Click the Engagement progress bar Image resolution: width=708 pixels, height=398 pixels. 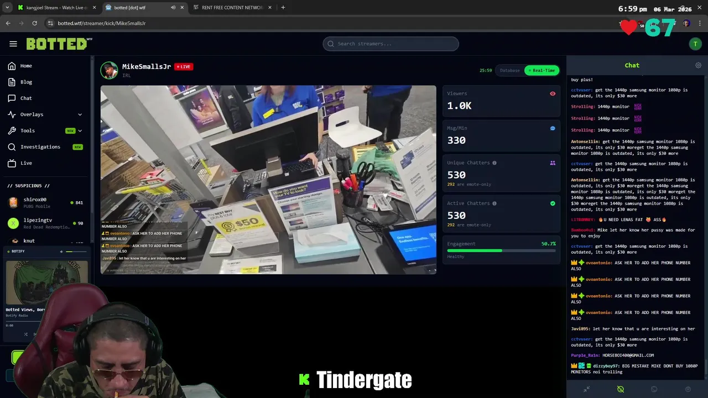click(x=501, y=250)
